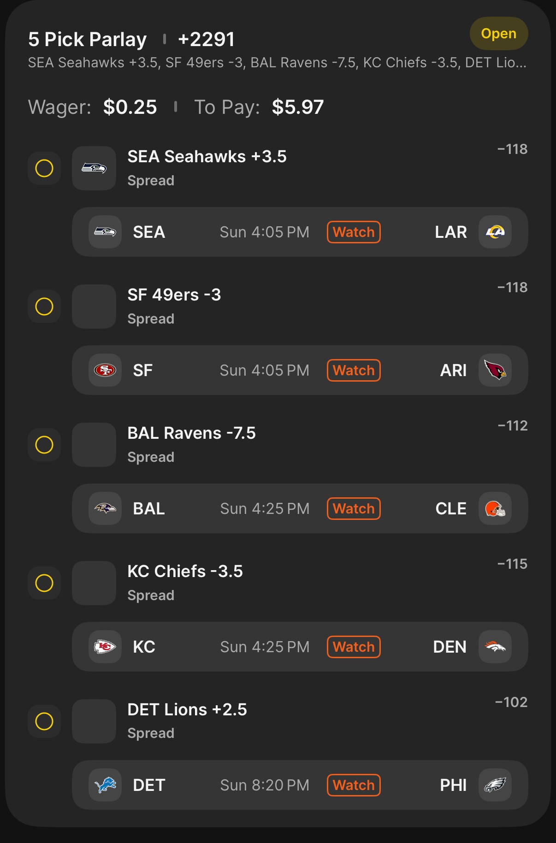
Task: Click the 49ers logo in matchup row
Action: pyautogui.click(x=105, y=370)
